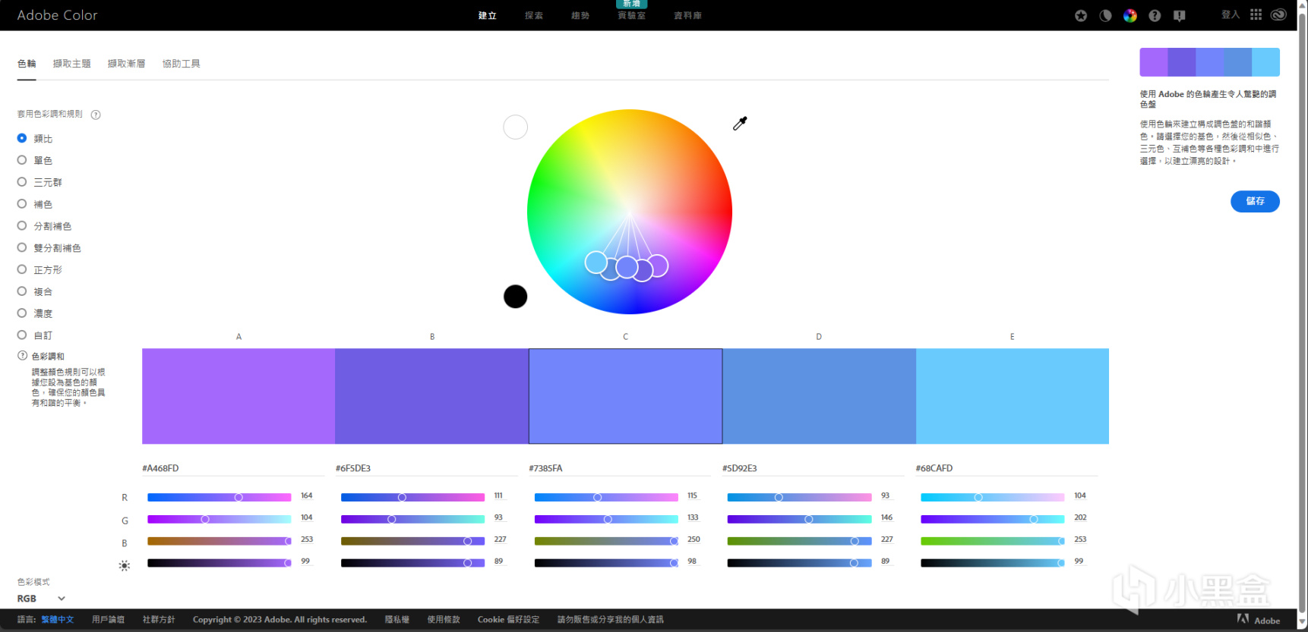Select the 分割補色 harmony rule
Image resolution: width=1308 pixels, height=632 pixels.
[44, 226]
